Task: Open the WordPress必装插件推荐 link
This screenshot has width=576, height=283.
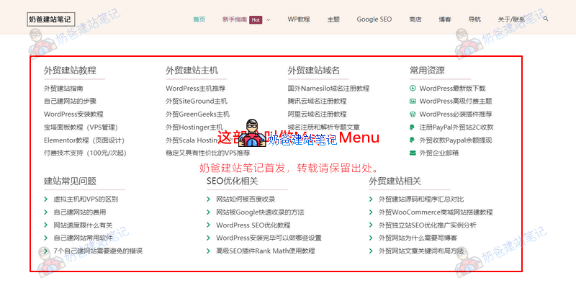Action: (456, 114)
